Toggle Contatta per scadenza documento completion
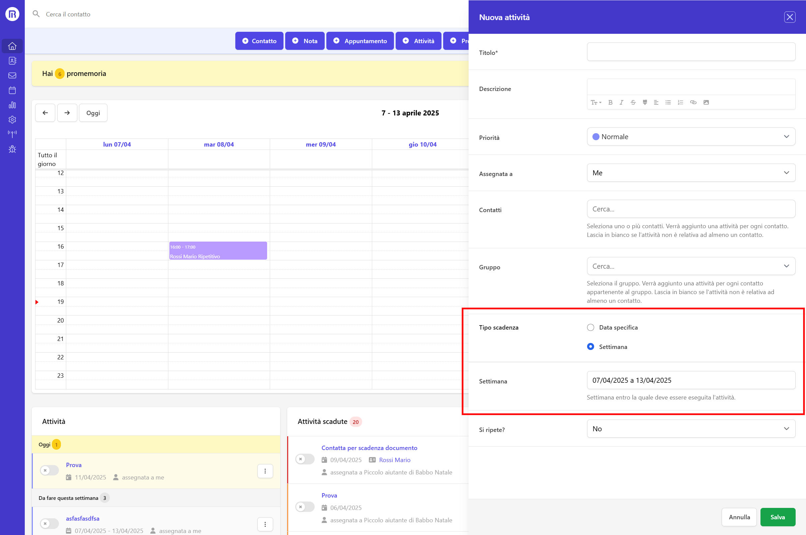 point(304,459)
